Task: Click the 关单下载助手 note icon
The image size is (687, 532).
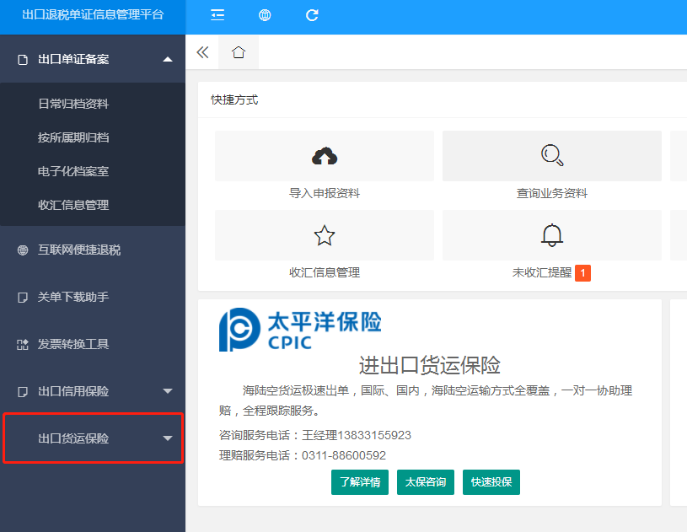Action: [x=23, y=298]
